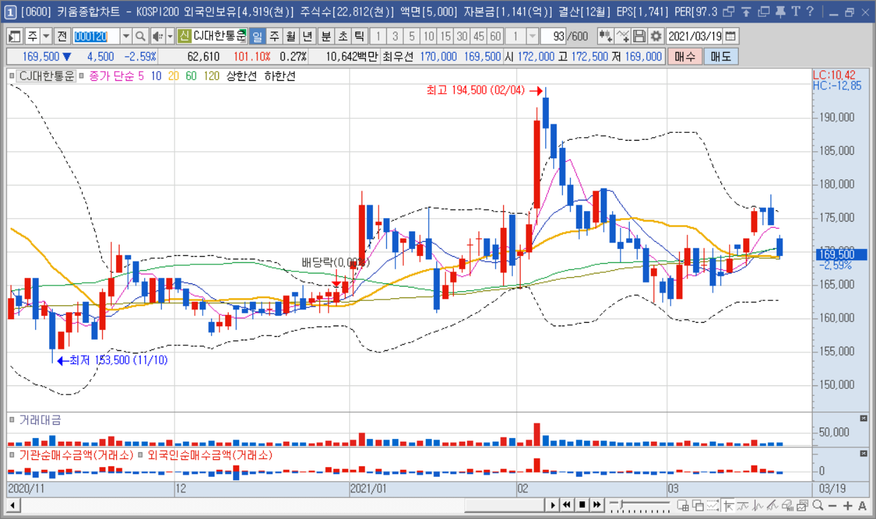The image size is (876, 519).
Task: Select the 60 interval button
Action: coord(495,37)
